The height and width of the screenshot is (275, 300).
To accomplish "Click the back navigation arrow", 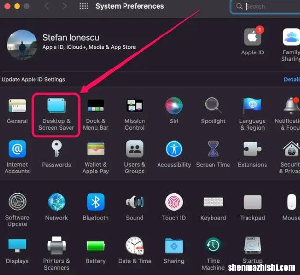I will pyautogui.click(x=47, y=6).
